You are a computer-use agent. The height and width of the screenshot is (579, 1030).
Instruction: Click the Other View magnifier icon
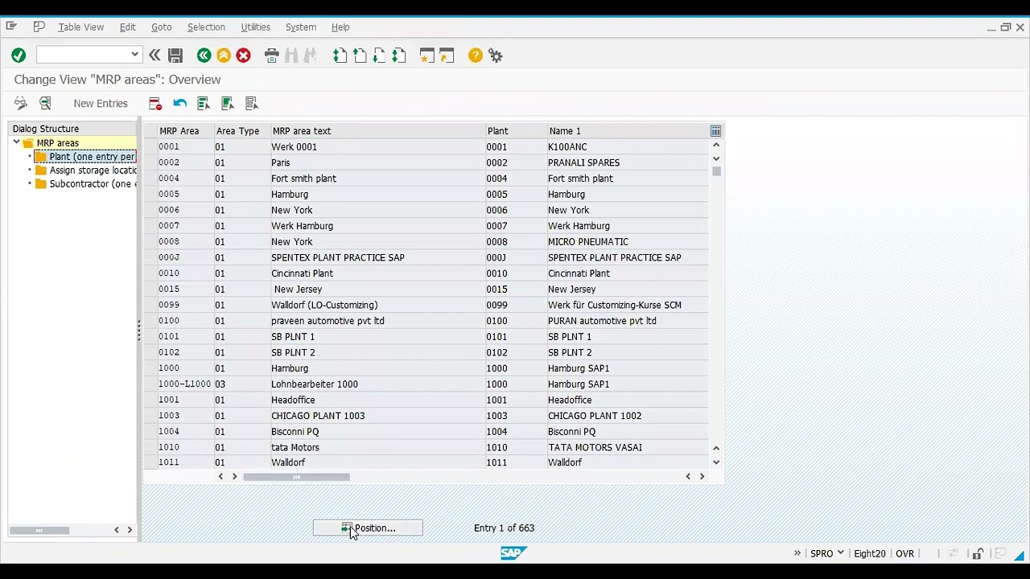[x=45, y=103]
